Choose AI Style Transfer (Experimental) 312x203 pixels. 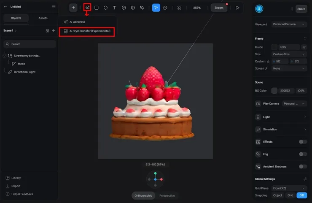tap(87, 31)
